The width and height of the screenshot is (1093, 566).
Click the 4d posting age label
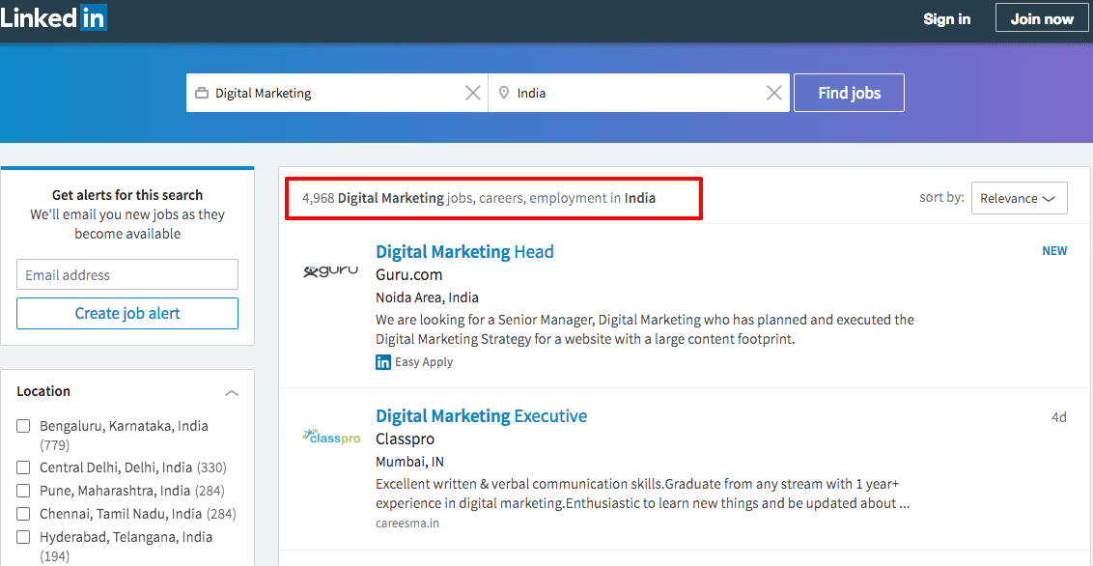(x=1059, y=417)
